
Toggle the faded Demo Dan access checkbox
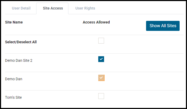(101, 78)
